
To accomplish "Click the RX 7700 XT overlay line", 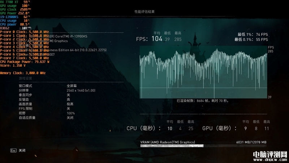I will click(15, 2).
